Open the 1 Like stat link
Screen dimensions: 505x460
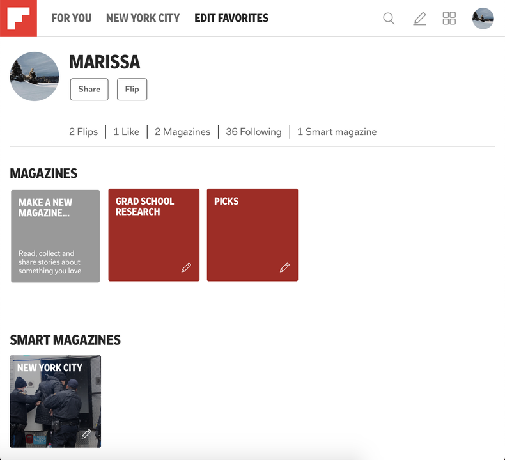(x=126, y=132)
